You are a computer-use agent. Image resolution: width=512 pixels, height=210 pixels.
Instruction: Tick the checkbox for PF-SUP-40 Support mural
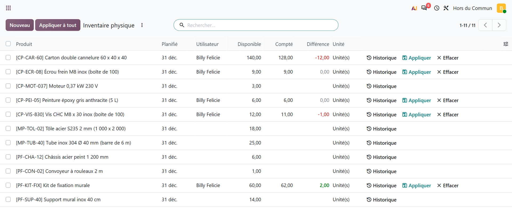[x=8, y=199]
